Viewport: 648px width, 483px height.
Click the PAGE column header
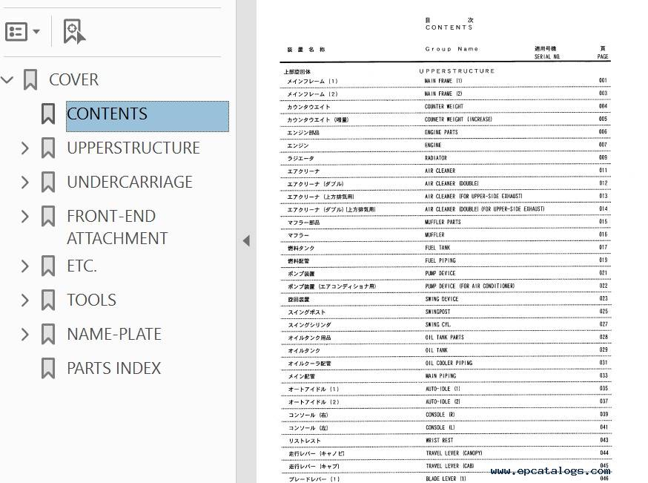click(x=603, y=56)
